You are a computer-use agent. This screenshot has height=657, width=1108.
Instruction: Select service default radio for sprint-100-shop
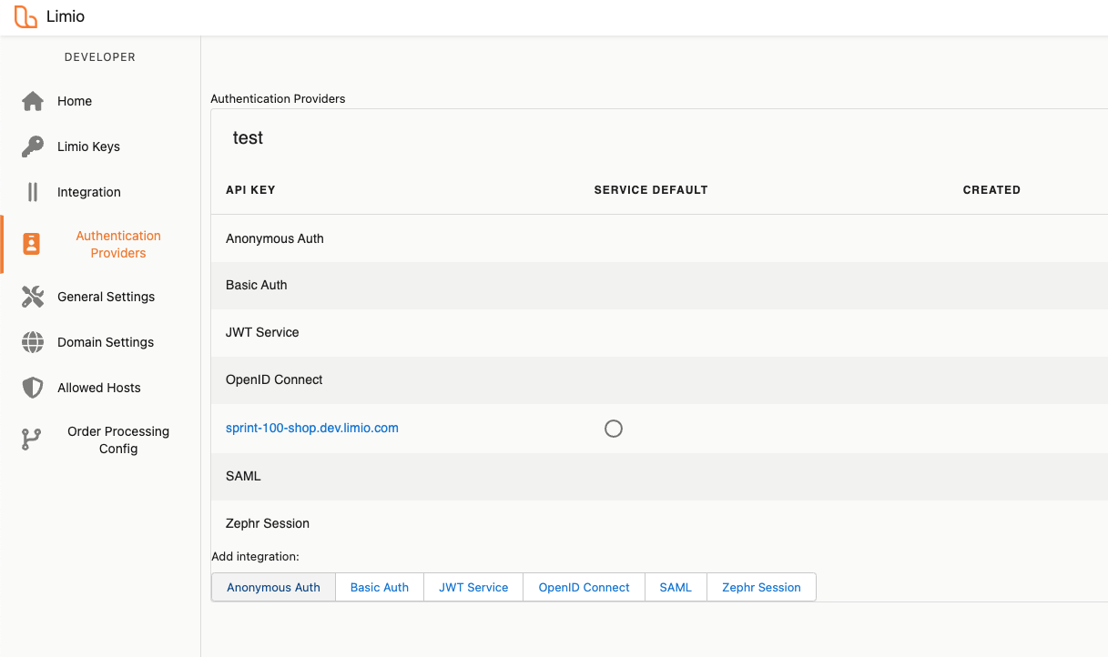614,429
